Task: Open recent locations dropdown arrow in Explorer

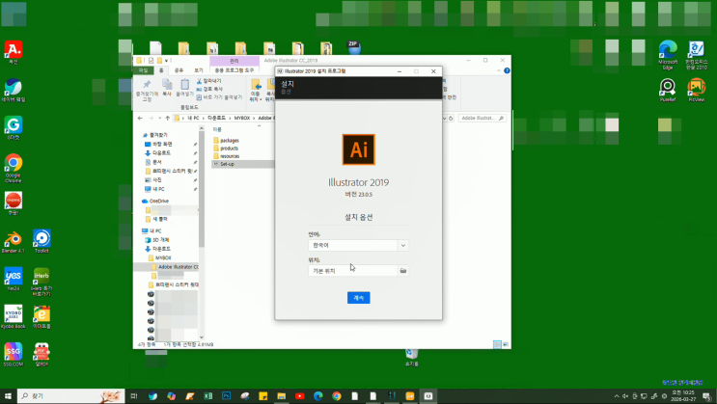Action: [x=159, y=118]
